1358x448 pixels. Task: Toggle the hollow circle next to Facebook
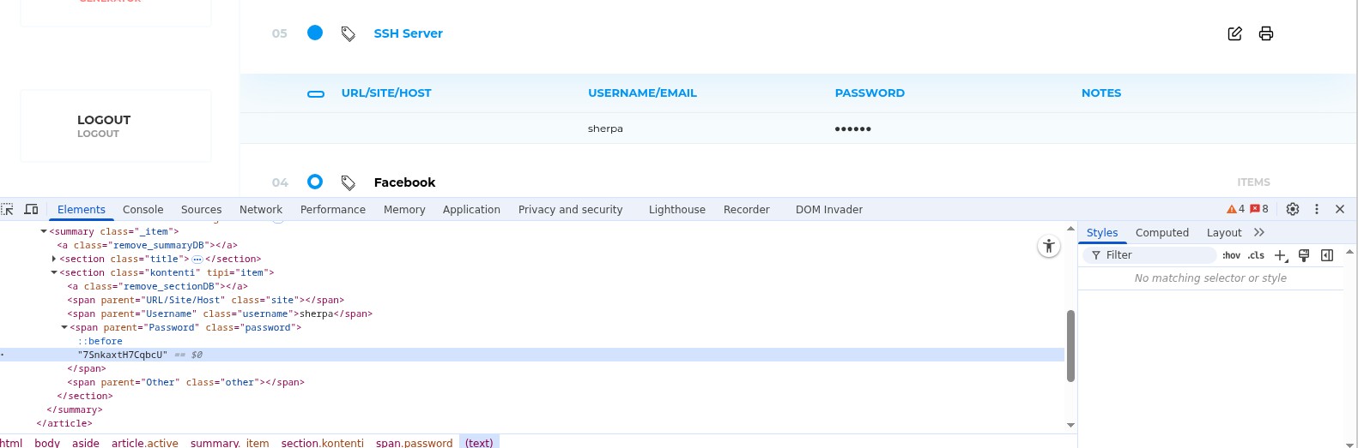click(315, 182)
